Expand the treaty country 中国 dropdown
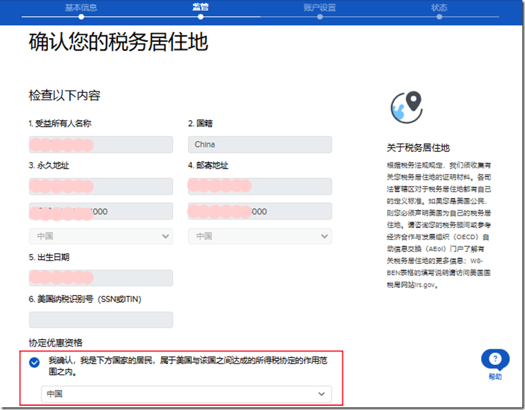 pyautogui.click(x=186, y=394)
